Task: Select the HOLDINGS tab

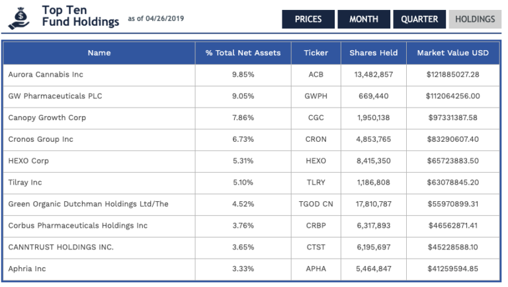Action: [475, 19]
